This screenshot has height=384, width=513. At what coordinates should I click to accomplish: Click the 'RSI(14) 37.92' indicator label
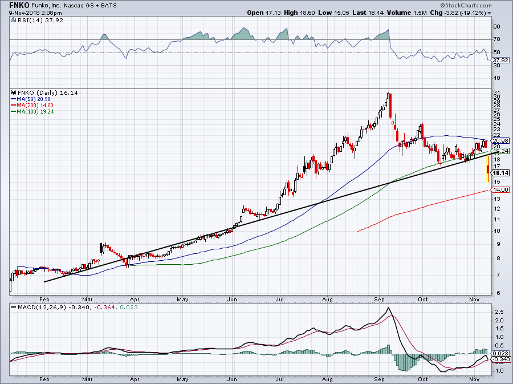[40, 21]
